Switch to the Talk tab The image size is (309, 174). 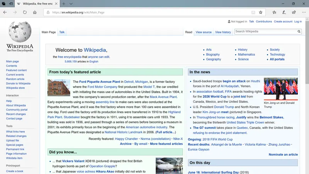click(x=62, y=32)
